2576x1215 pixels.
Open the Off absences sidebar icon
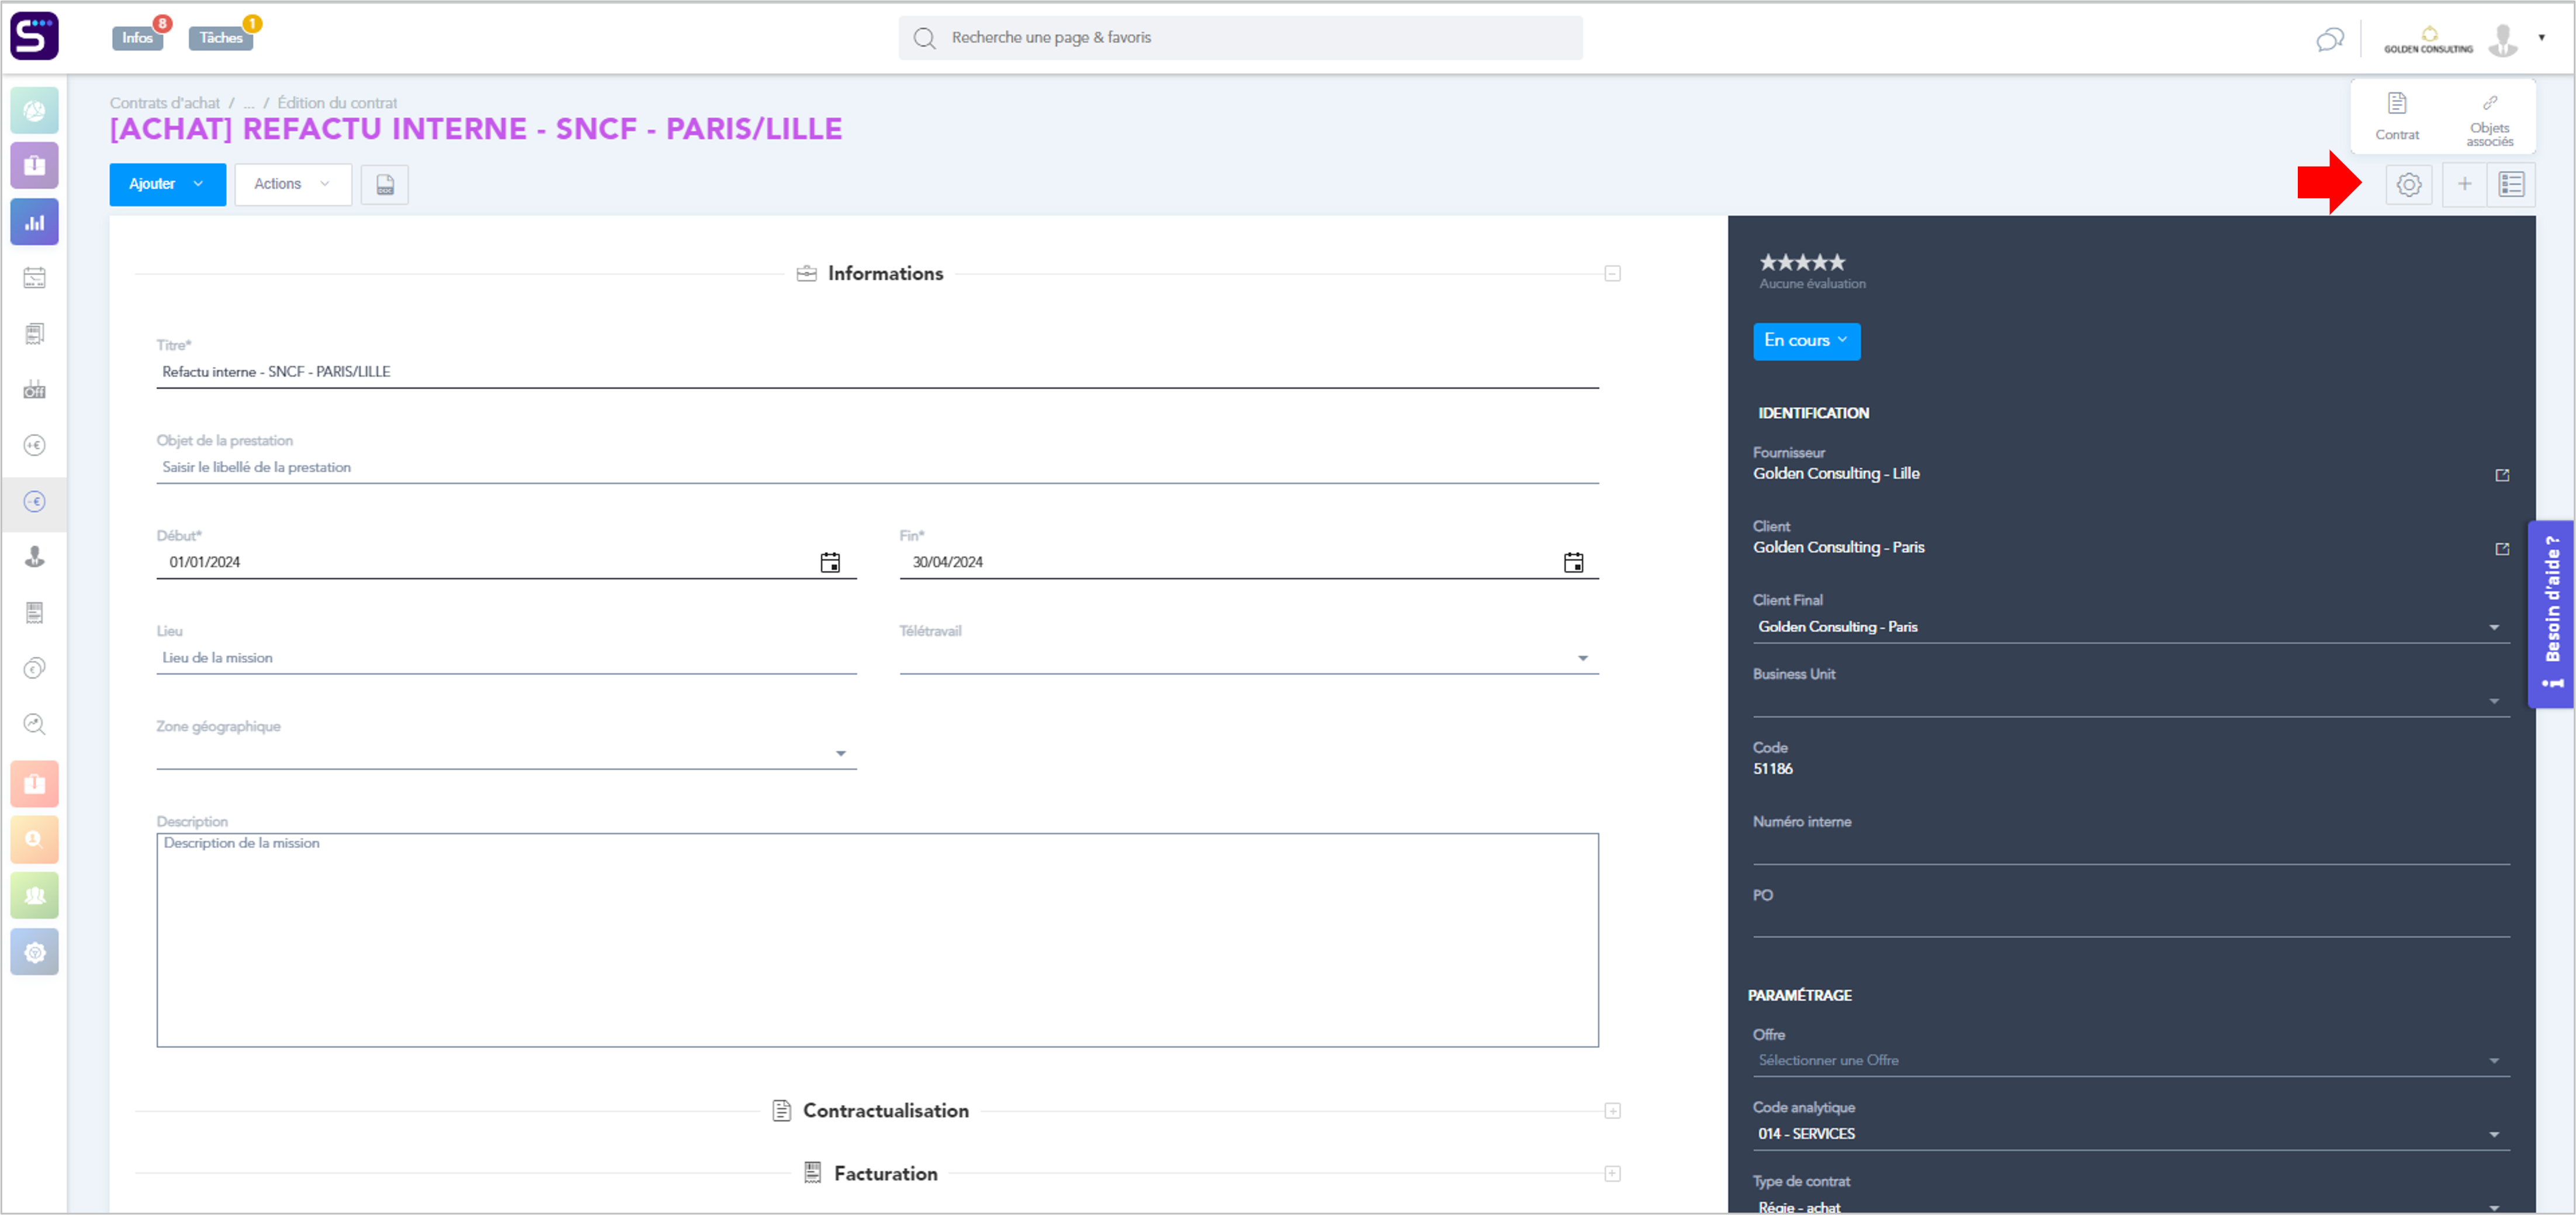point(34,390)
